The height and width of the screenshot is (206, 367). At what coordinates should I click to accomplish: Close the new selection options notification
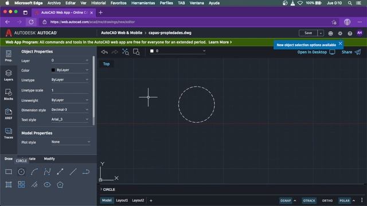pos(340,43)
